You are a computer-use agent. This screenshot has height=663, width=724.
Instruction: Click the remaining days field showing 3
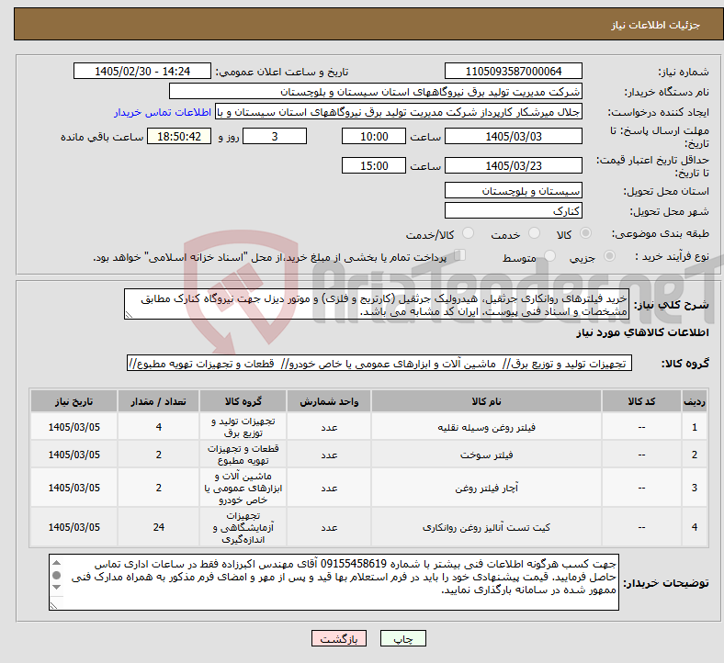coord(275,136)
